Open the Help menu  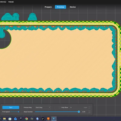[11, 2]
